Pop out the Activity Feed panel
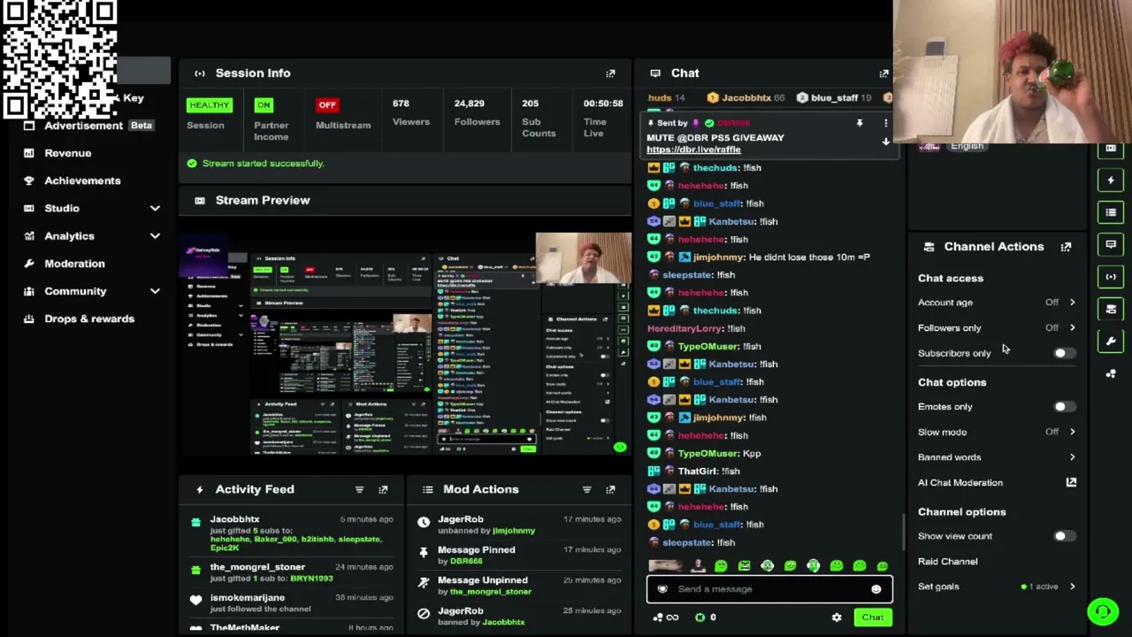The height and width of the screenshot is (637, 1132). [x=383, y=489]
